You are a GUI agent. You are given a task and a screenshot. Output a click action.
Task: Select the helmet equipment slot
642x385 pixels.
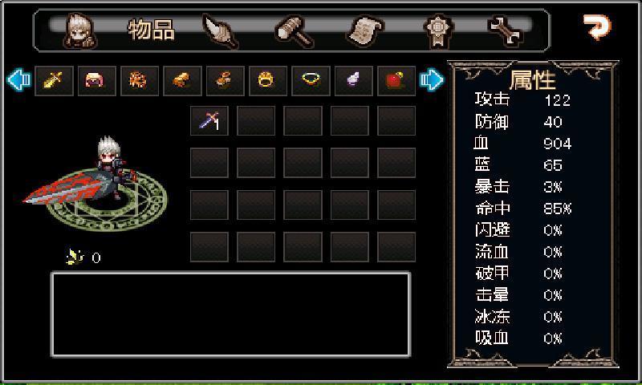[96, 80]
